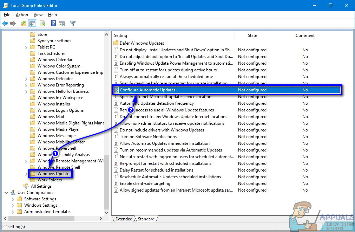Expand the Windows Defender folder node

point(26,79)
